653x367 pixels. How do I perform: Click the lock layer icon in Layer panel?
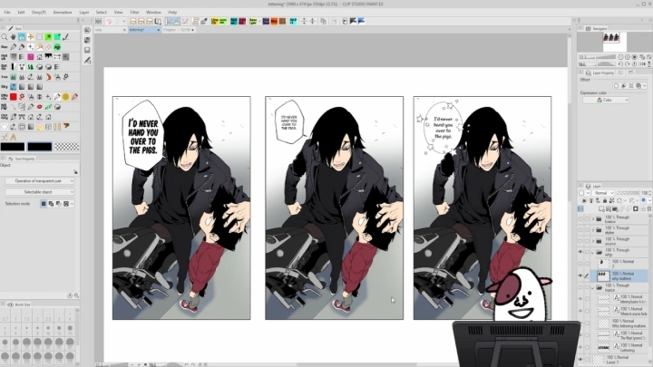[605, 200]
